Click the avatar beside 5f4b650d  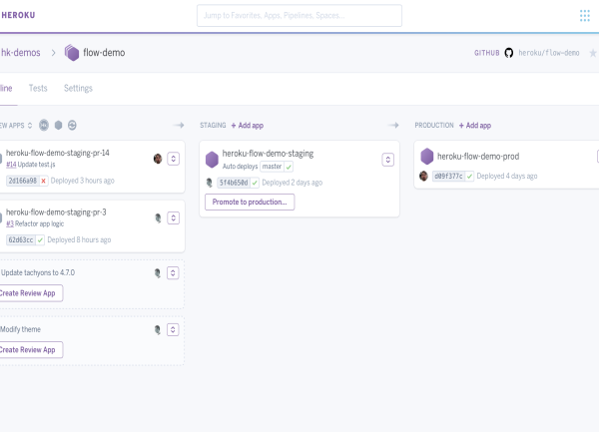[x=210, y=183]
